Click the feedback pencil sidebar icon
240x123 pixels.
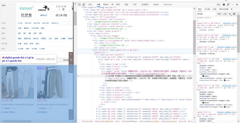coord(71,117)
